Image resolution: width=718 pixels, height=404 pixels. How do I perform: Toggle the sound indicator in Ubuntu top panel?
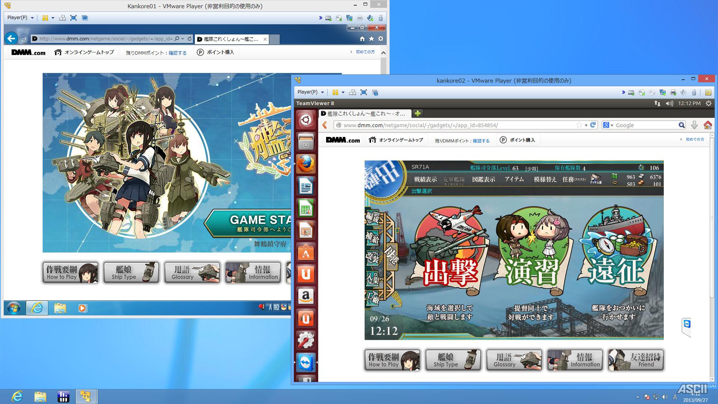click(669, 103)
